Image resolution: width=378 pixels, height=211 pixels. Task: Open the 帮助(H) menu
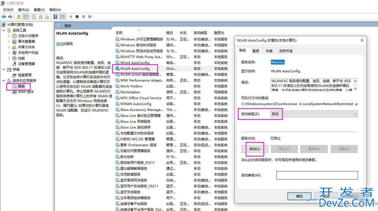point(55,10)
